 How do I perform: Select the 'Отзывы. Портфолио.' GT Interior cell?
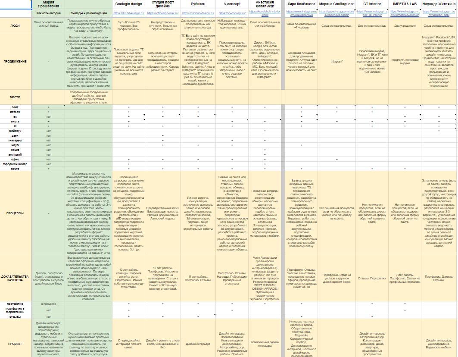372,278
